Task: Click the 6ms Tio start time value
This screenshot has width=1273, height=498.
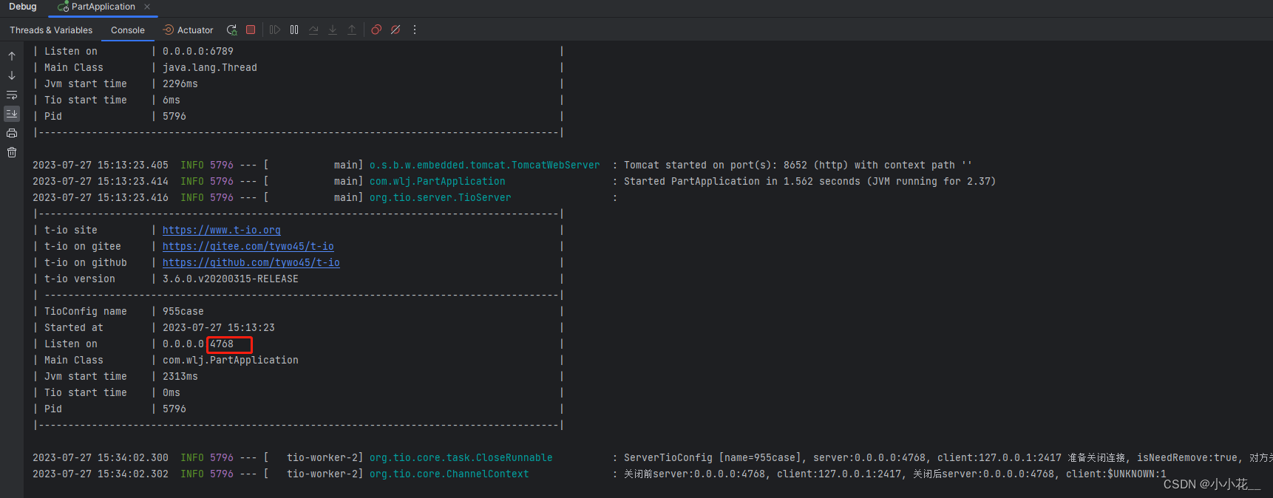Action: click(x=172, y=100)
